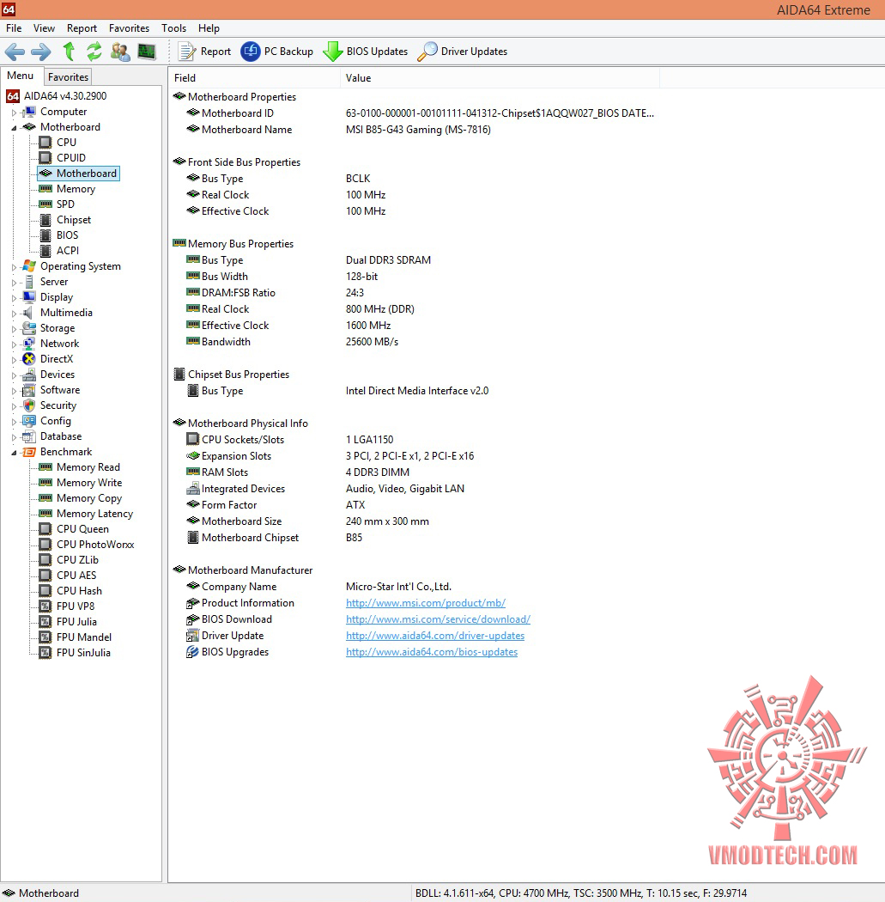Switch to the Favorites tab

click(x=68, y=76)
